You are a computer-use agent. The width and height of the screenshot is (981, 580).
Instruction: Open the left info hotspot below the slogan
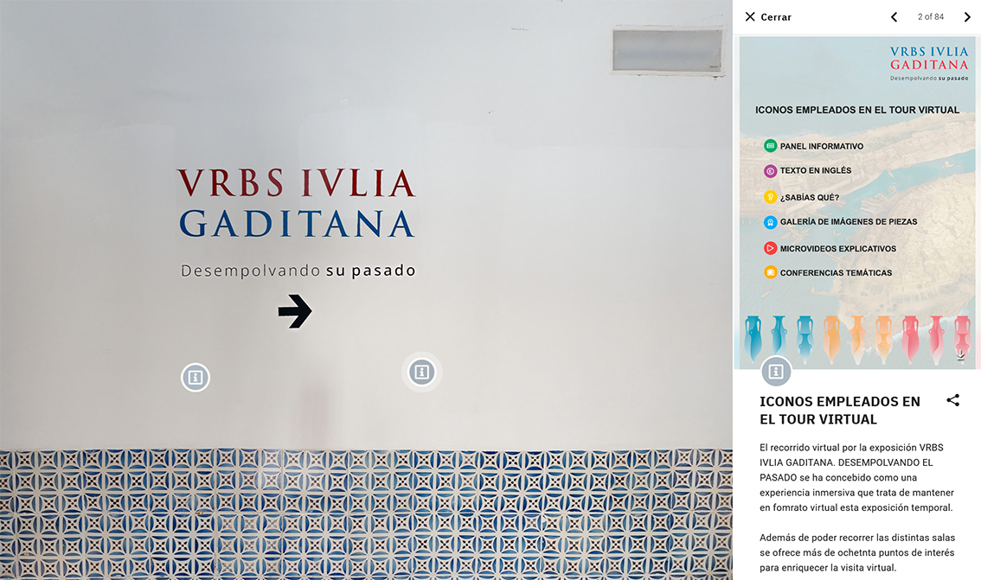pyautogui.click(x=196, y=378)
